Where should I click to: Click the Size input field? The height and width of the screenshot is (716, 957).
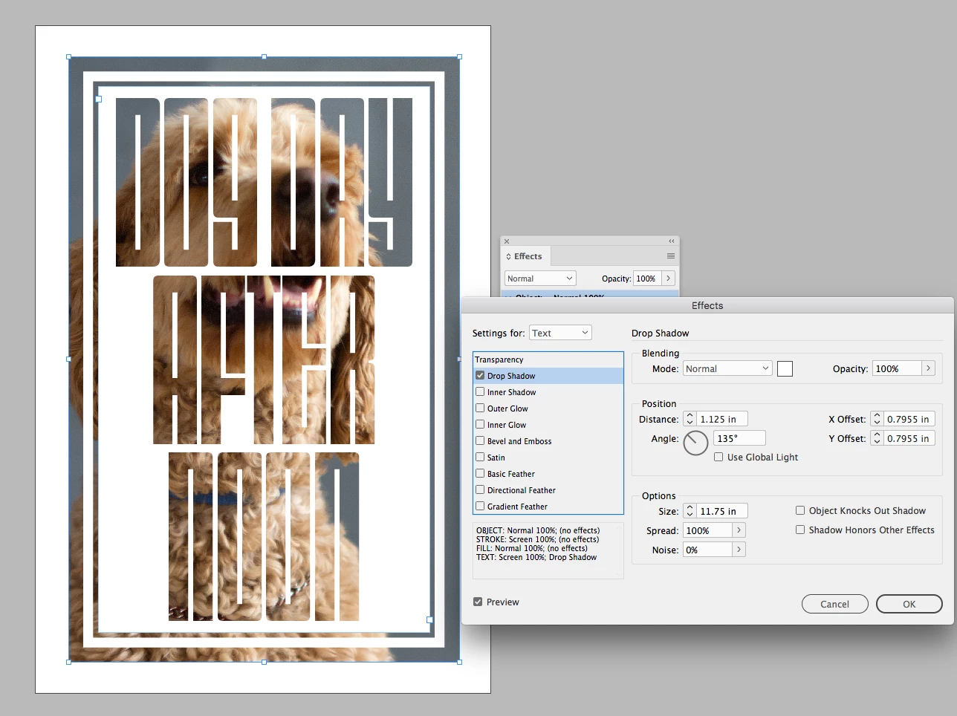(721, 512)
